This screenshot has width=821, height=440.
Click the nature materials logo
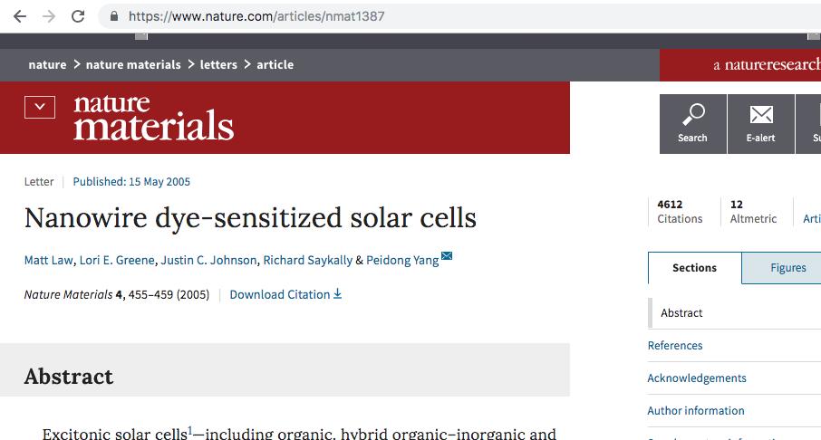pyautogui.click(x=153, y=118)
